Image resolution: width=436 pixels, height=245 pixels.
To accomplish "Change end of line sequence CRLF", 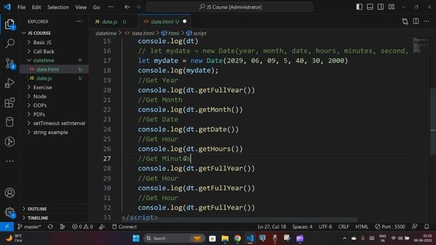I will 343,227.
